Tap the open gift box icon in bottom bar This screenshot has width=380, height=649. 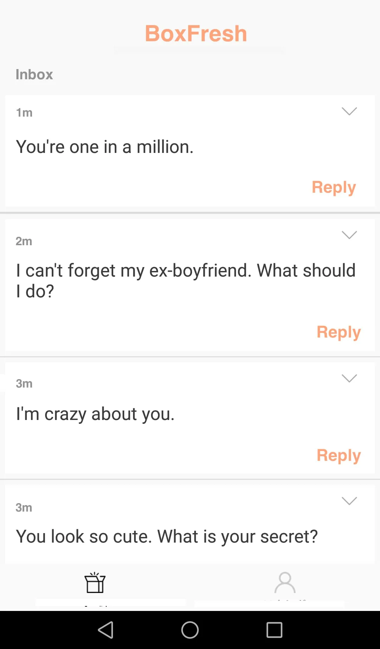(x=95, y=583)
